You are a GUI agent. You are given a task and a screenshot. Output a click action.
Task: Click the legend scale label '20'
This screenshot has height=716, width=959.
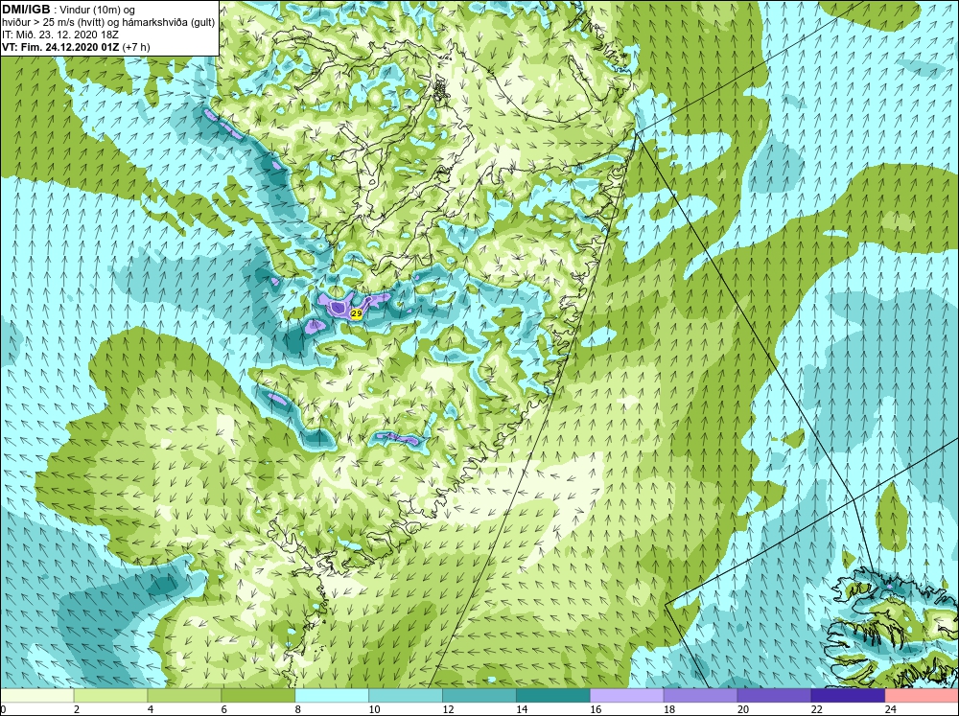click(x=743, y=709)
